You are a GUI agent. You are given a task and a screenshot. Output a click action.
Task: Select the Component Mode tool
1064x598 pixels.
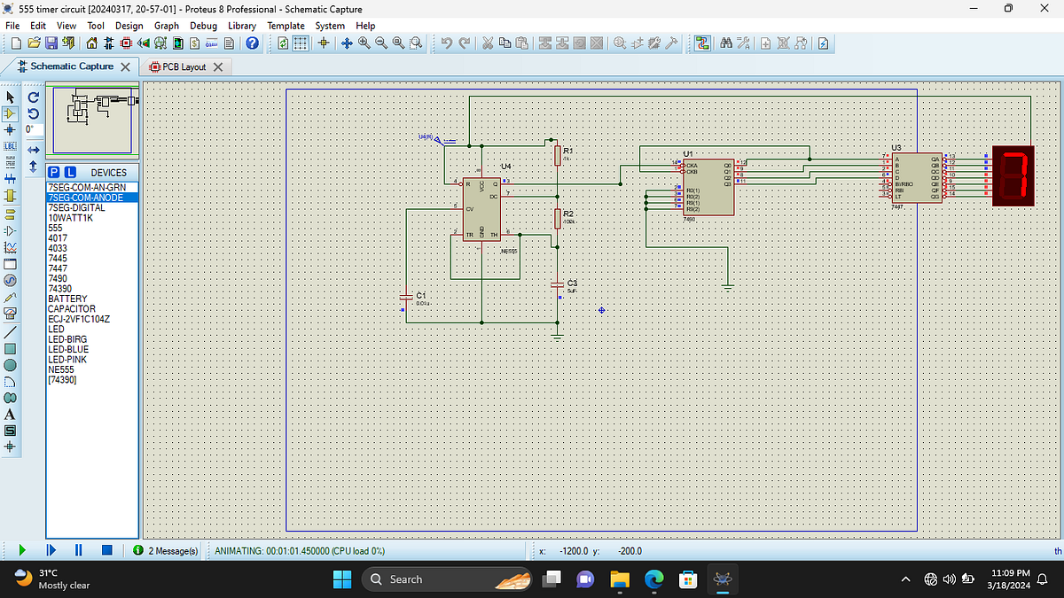[11, 113]
